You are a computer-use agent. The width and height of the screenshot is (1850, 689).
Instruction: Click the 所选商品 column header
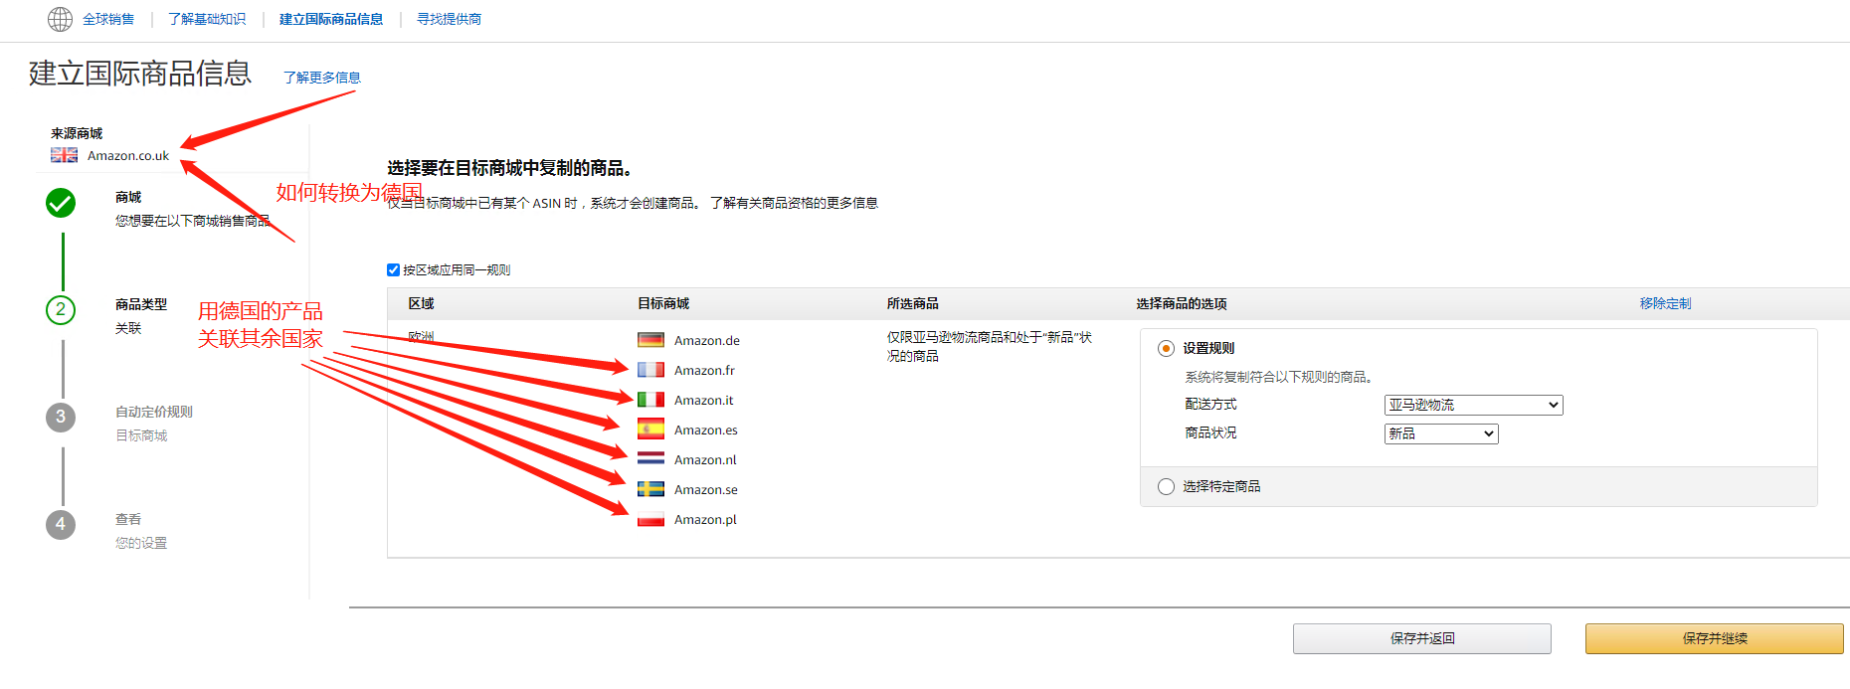913,303
